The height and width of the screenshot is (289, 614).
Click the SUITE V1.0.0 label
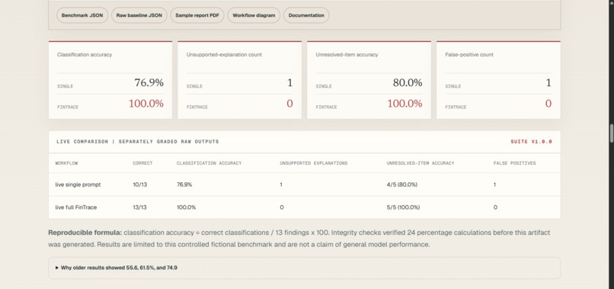click(532, 142)
